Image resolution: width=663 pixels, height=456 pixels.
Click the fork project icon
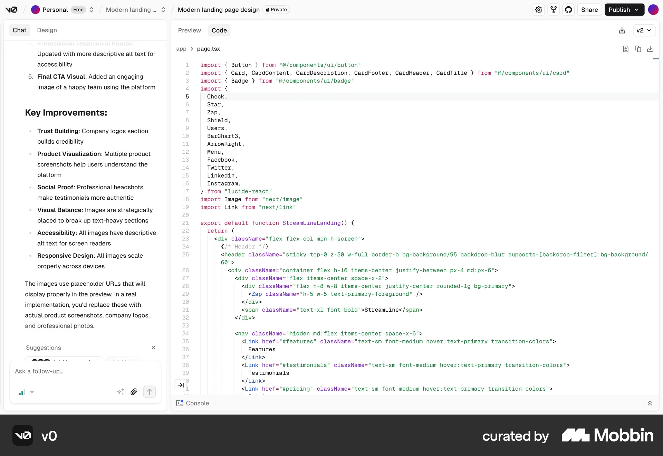[554, 10]
